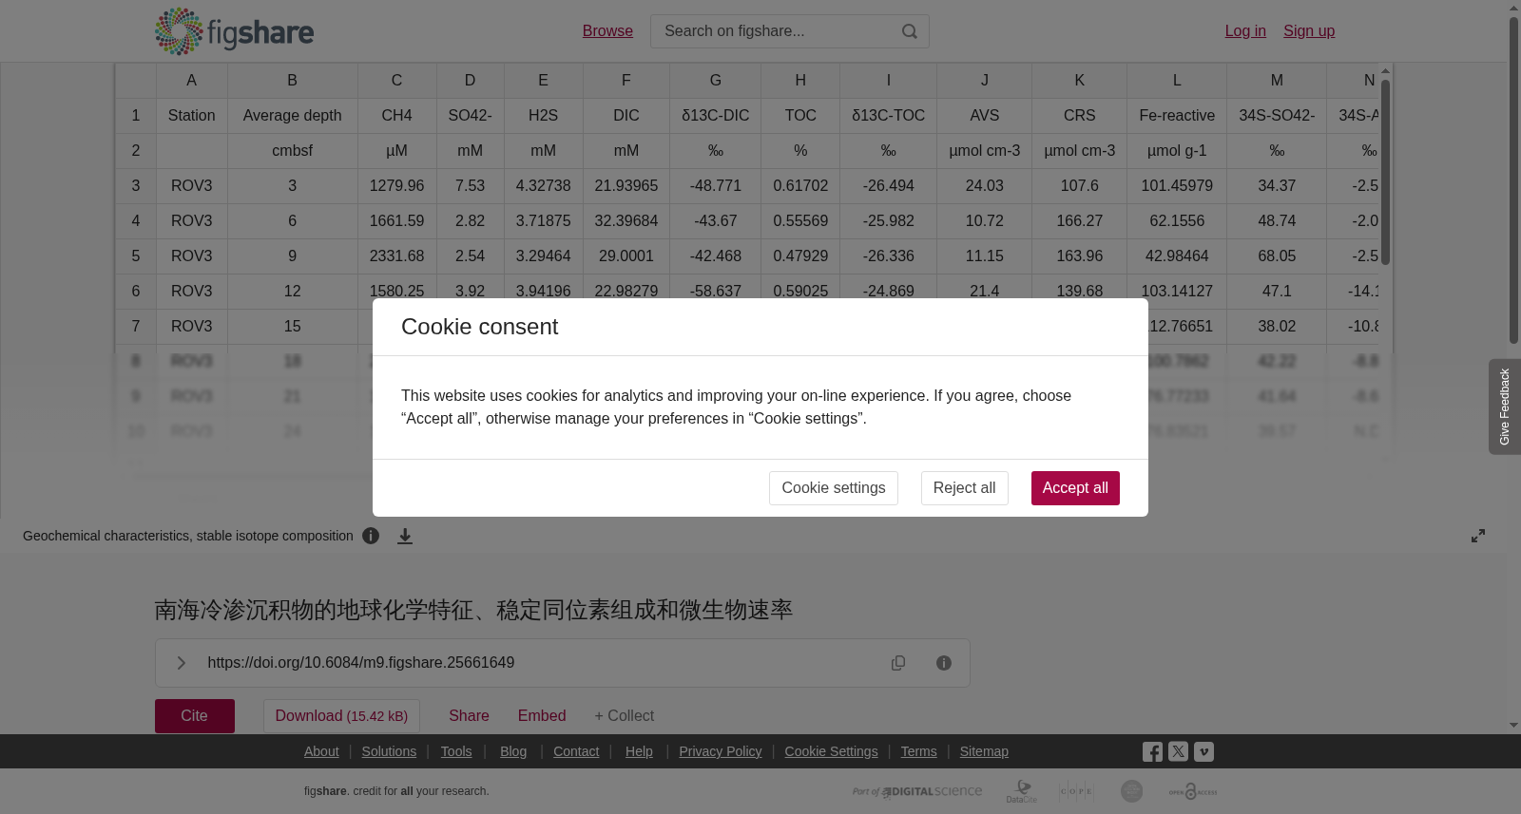Click the page vertical scrollbar

tap(1513, 180)
